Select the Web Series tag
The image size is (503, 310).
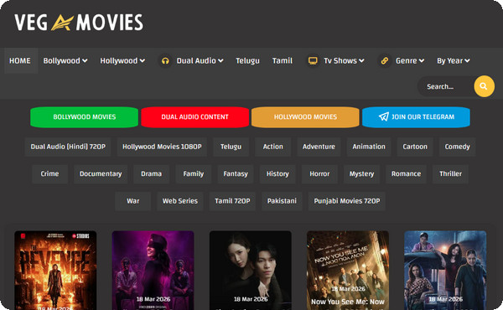[x=180, y=201]
